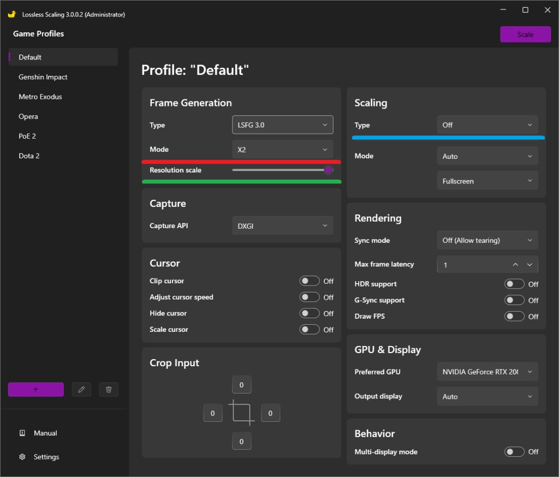Click the purple Scale button
The width and height of the screenshot is (559, 477).
(525, 34)
